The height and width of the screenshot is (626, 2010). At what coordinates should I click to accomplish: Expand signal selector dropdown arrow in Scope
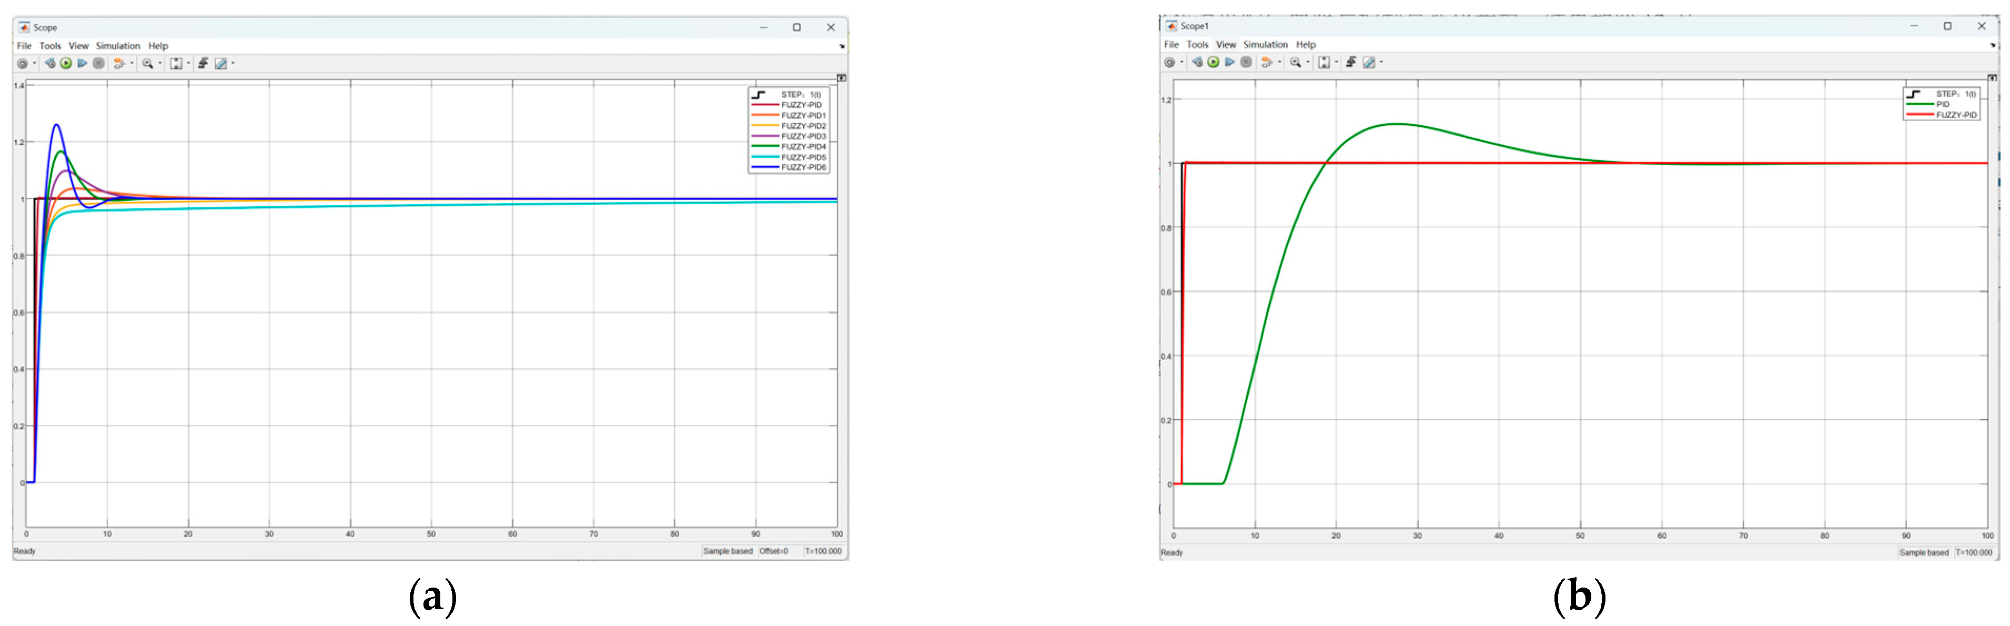point(132,63)
